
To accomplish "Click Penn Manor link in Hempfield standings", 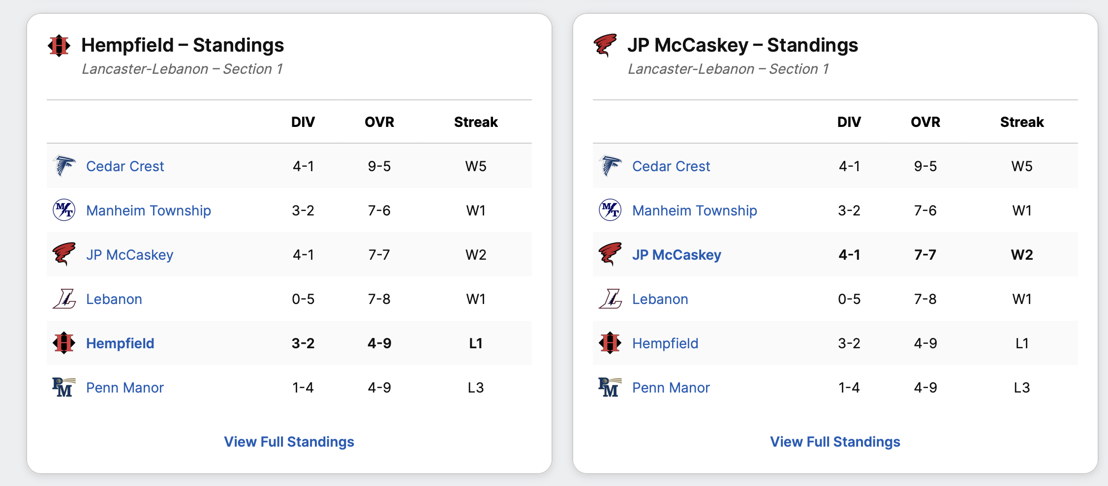I will [x=125, y=388].
